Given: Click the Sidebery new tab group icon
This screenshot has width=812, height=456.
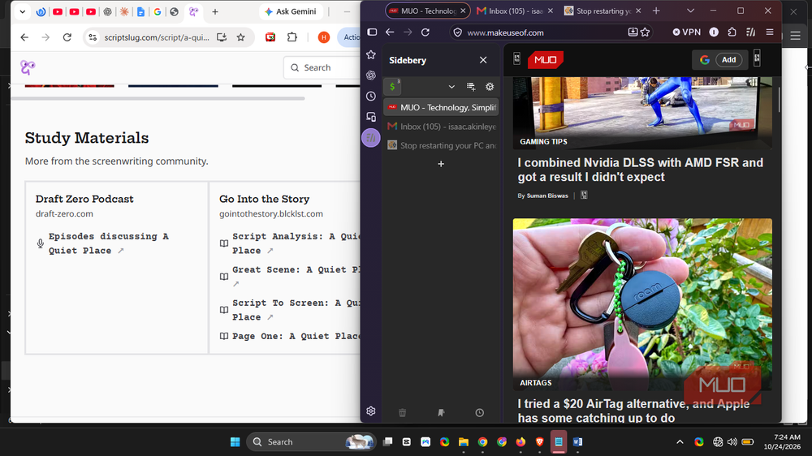Looking at the screenshot, I should coord(471,87).
